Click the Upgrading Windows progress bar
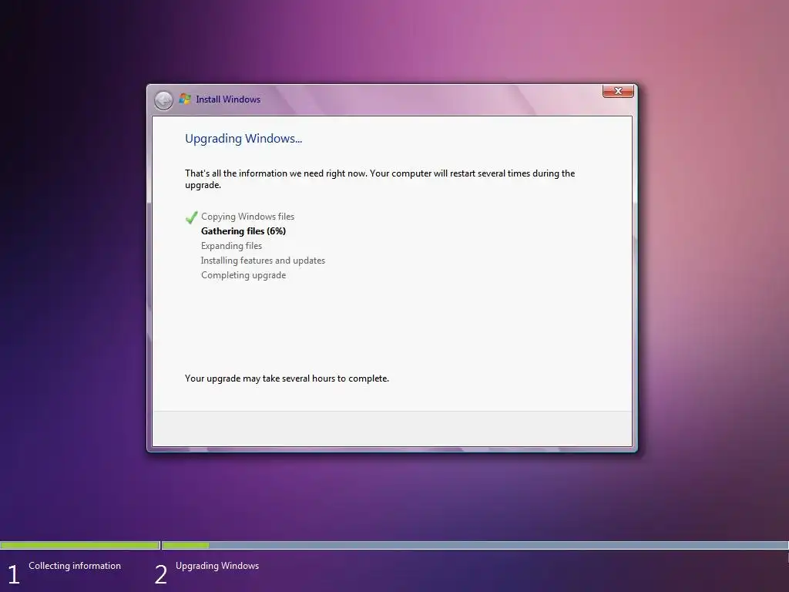This screenshot has height=592, width=789. [475, 545]
